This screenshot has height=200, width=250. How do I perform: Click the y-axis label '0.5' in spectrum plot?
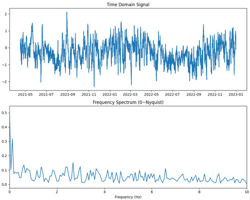pyautogui.click(x=4, y=113)
